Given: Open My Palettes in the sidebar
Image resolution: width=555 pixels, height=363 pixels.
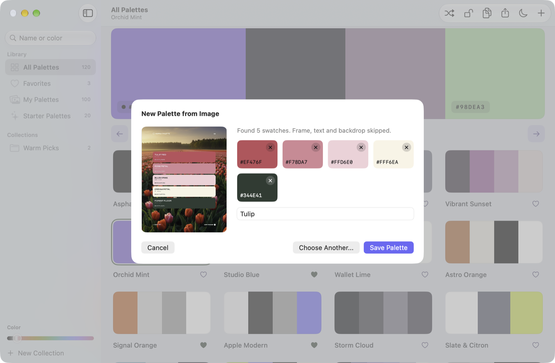Looking at the screenshot, I should [51, 100].
